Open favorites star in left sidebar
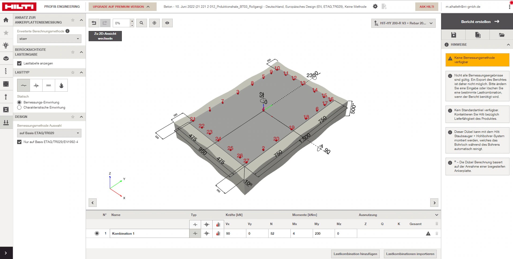 [x=6, y=33]
